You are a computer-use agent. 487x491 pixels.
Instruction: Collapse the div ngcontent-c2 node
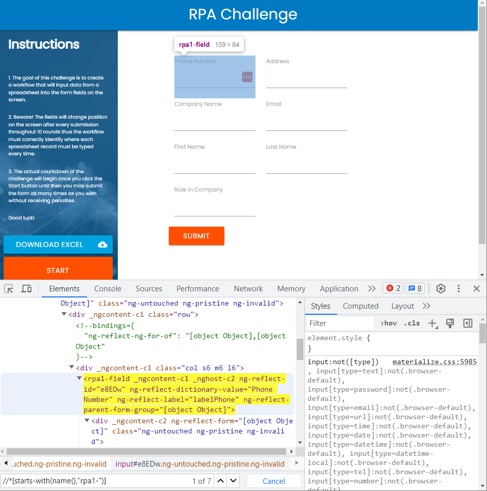[x=87, y=421]
